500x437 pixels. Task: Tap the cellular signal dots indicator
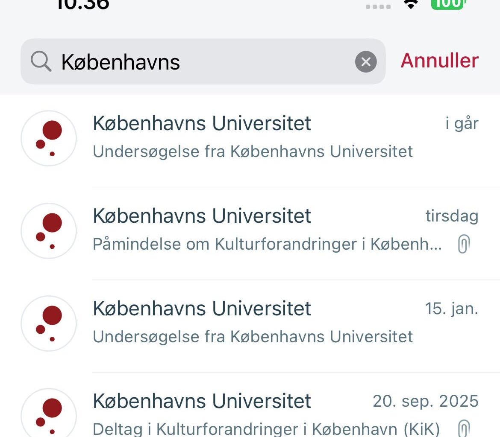(x=377, y=5)
